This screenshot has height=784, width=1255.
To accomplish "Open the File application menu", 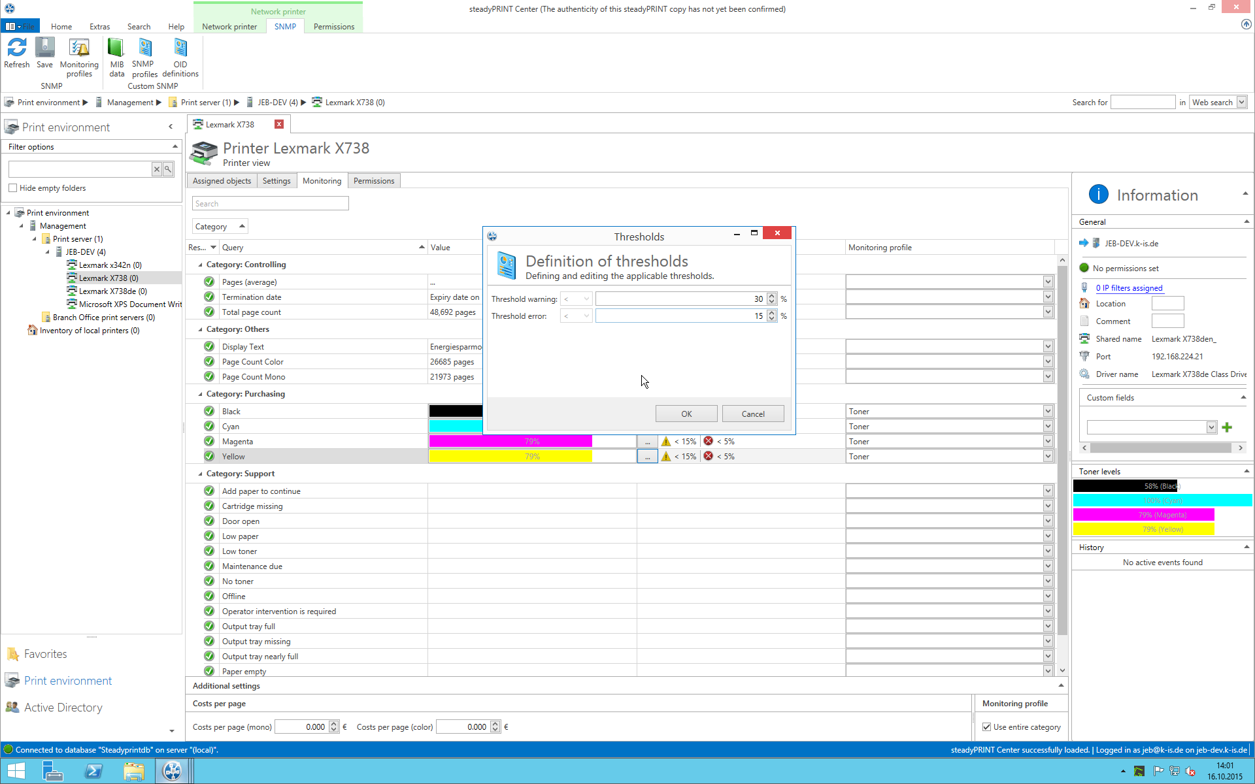I will pos(20,26).
